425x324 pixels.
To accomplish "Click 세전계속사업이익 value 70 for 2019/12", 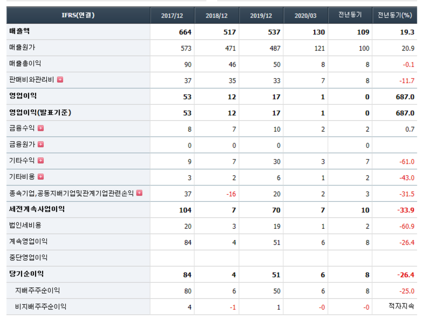I will click(276, 210).
